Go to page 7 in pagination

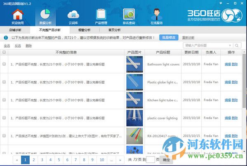click(75, 160)
